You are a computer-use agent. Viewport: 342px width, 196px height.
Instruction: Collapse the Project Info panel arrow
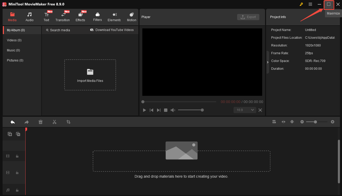point(268,62)
